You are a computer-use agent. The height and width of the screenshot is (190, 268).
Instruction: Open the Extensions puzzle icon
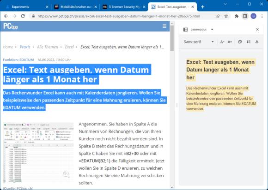[x=237, y=16]
